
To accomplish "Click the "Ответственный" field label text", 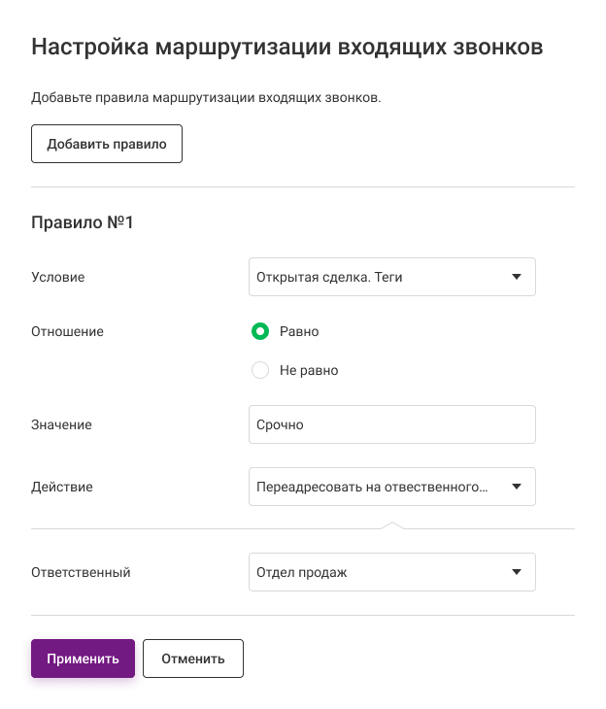I will pos(81,572).
